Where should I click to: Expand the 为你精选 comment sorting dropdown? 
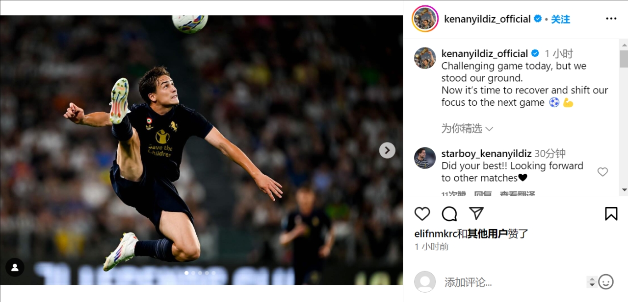tap(467, 128)
